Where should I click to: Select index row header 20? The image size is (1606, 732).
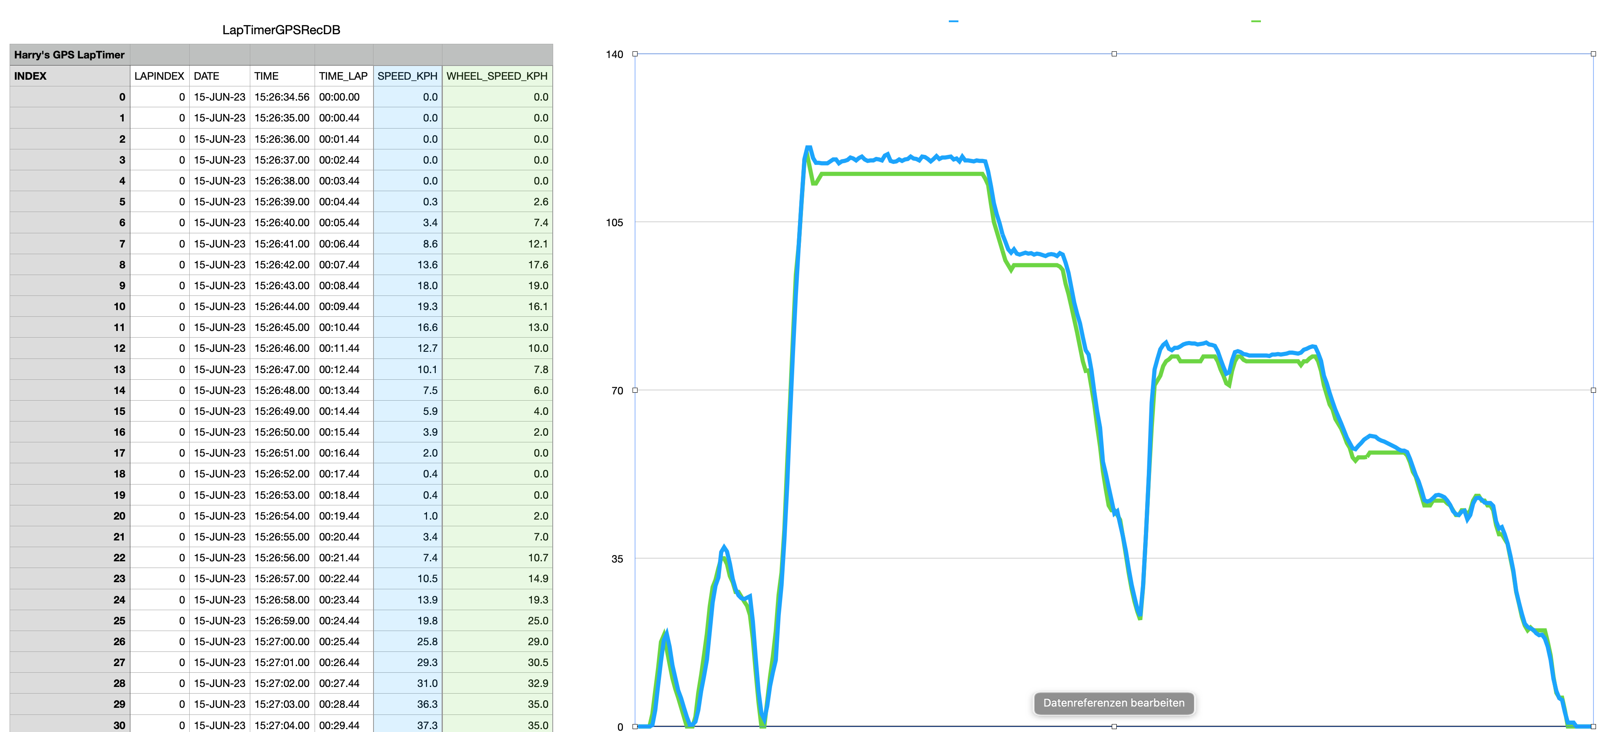click(70, 516)
